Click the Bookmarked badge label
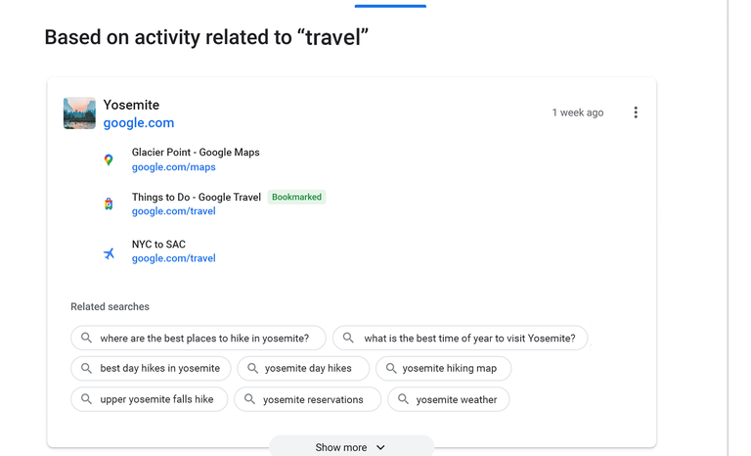Screen dimensions: 751x456 [x=296, y=197]
